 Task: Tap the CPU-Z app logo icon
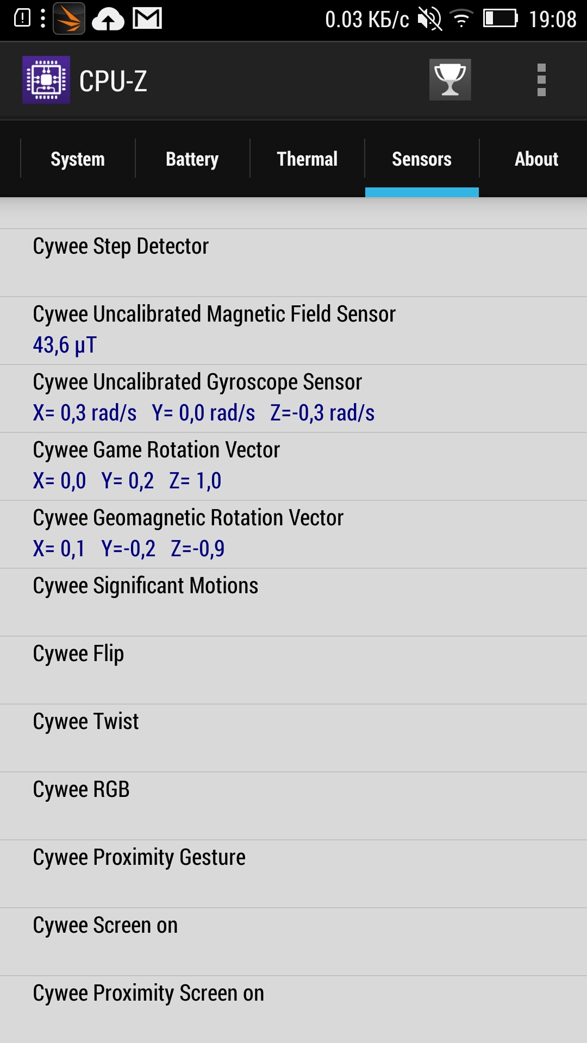point(46,80)
